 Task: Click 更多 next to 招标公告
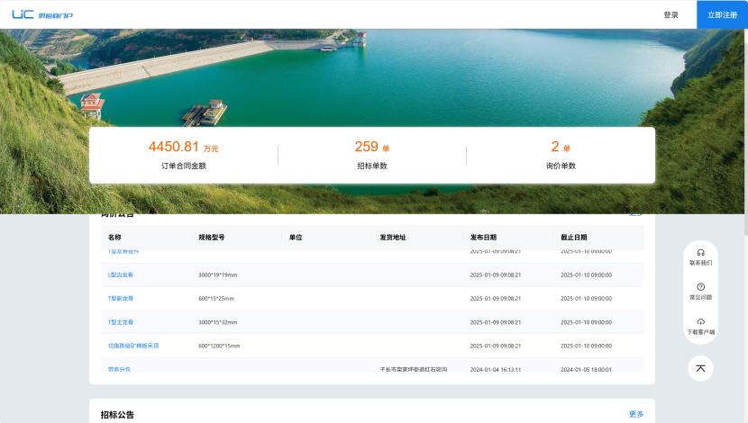[x=636, y=414]
